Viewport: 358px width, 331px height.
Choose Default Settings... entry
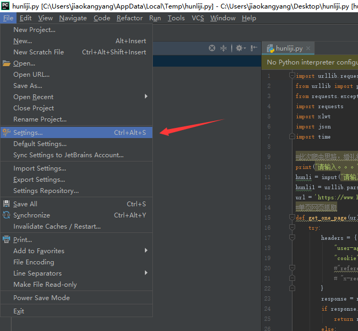tap(77, 144)
